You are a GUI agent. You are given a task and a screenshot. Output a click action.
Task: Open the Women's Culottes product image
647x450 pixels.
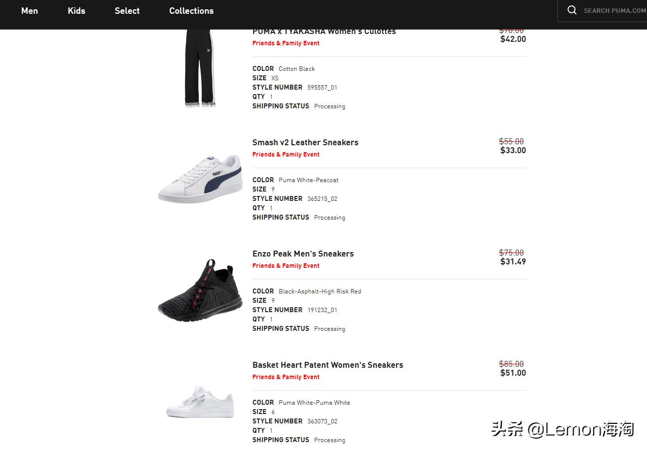pos(200,68)
